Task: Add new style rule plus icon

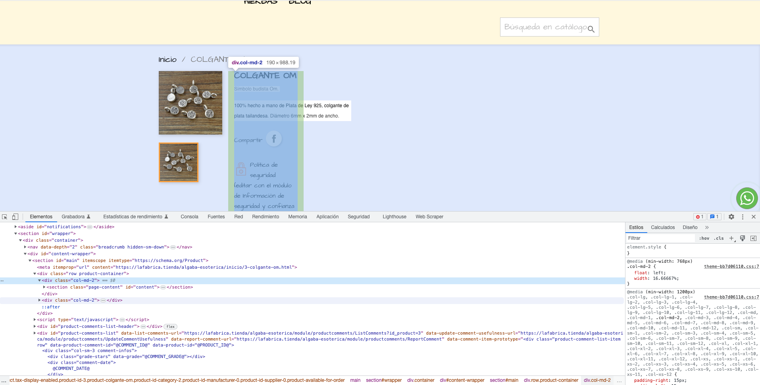Action: point(731,238)
